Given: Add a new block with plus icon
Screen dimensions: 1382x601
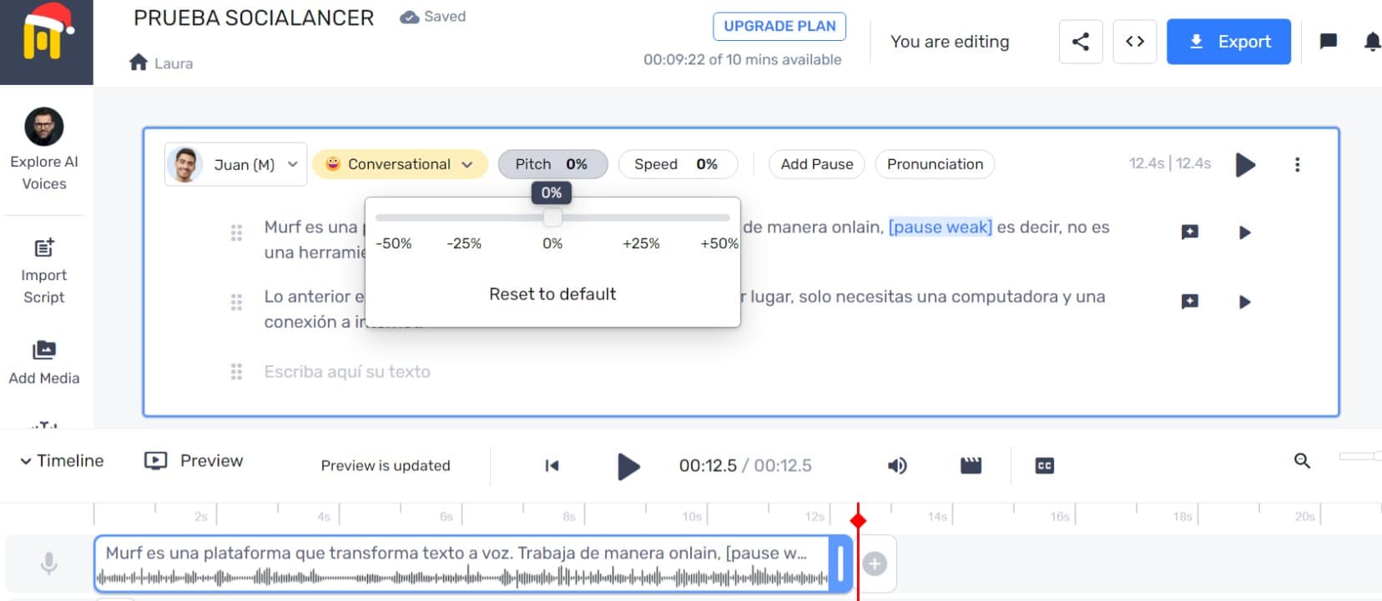Looking at the screenshot, I should pos(875,563).
